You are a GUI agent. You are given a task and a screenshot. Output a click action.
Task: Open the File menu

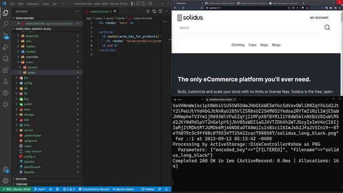coord(12,4)
